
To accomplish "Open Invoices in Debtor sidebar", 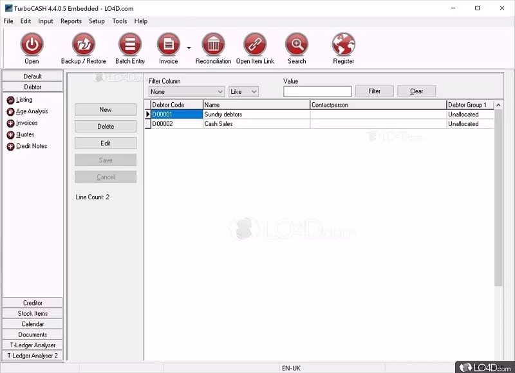I will (x=23, y=123).
